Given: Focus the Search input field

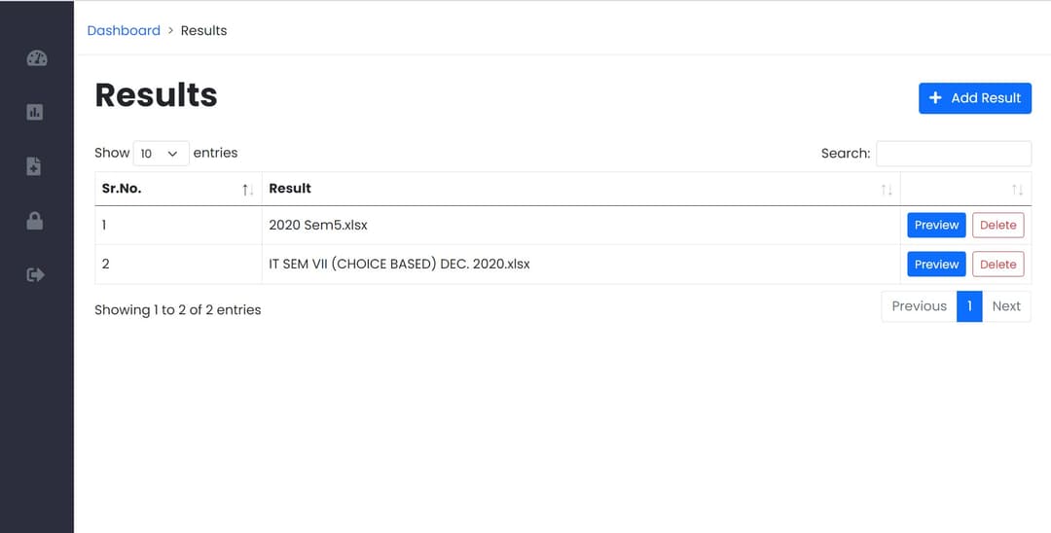Looking at the screenshot, I should coord(953,154).
